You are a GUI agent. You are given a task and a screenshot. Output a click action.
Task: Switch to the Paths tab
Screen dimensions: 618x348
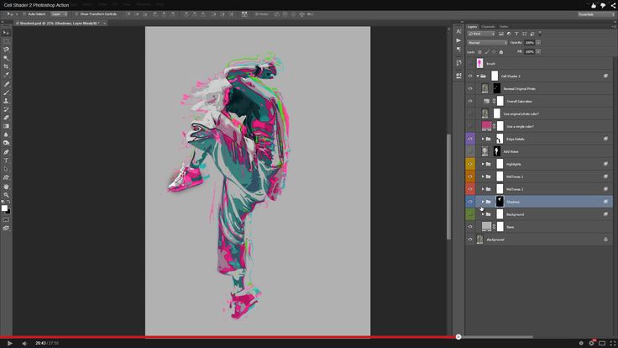point(504,27)
